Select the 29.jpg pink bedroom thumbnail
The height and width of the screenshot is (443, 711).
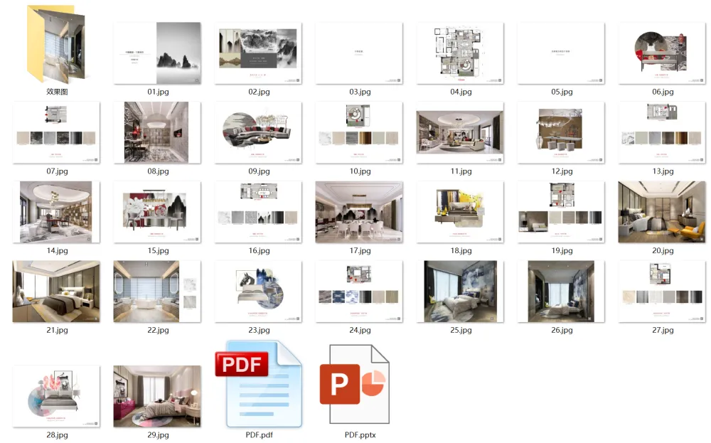pyautogui.click(x=157, y=397)
